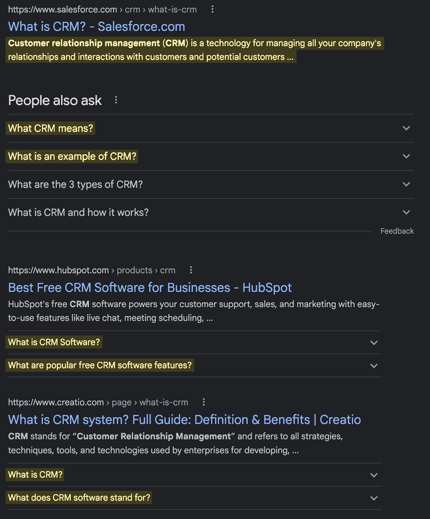This screenshot has height=519, width=430.
Task: Open the three-dot menu on the Creatio result
Action: pyautogui.click(x=203, y=402)
